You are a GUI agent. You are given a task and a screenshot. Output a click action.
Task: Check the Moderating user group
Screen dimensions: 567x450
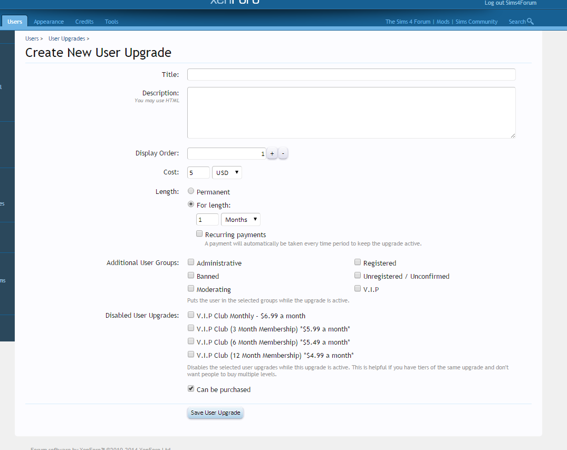190,288
